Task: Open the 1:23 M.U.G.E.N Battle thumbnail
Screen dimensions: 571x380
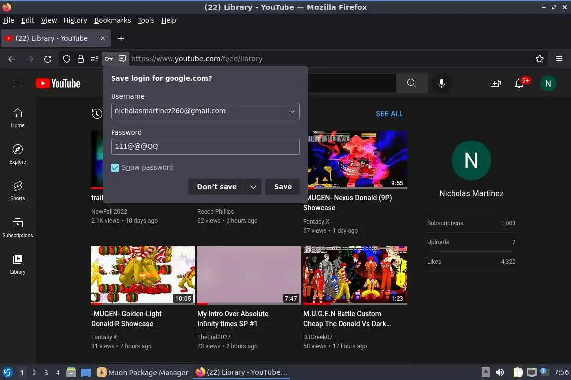Action: pos(355,275)
